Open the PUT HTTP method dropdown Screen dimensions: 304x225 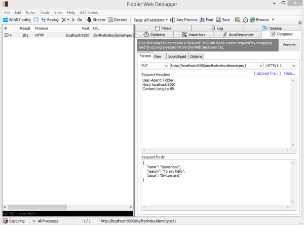point(154,66)
